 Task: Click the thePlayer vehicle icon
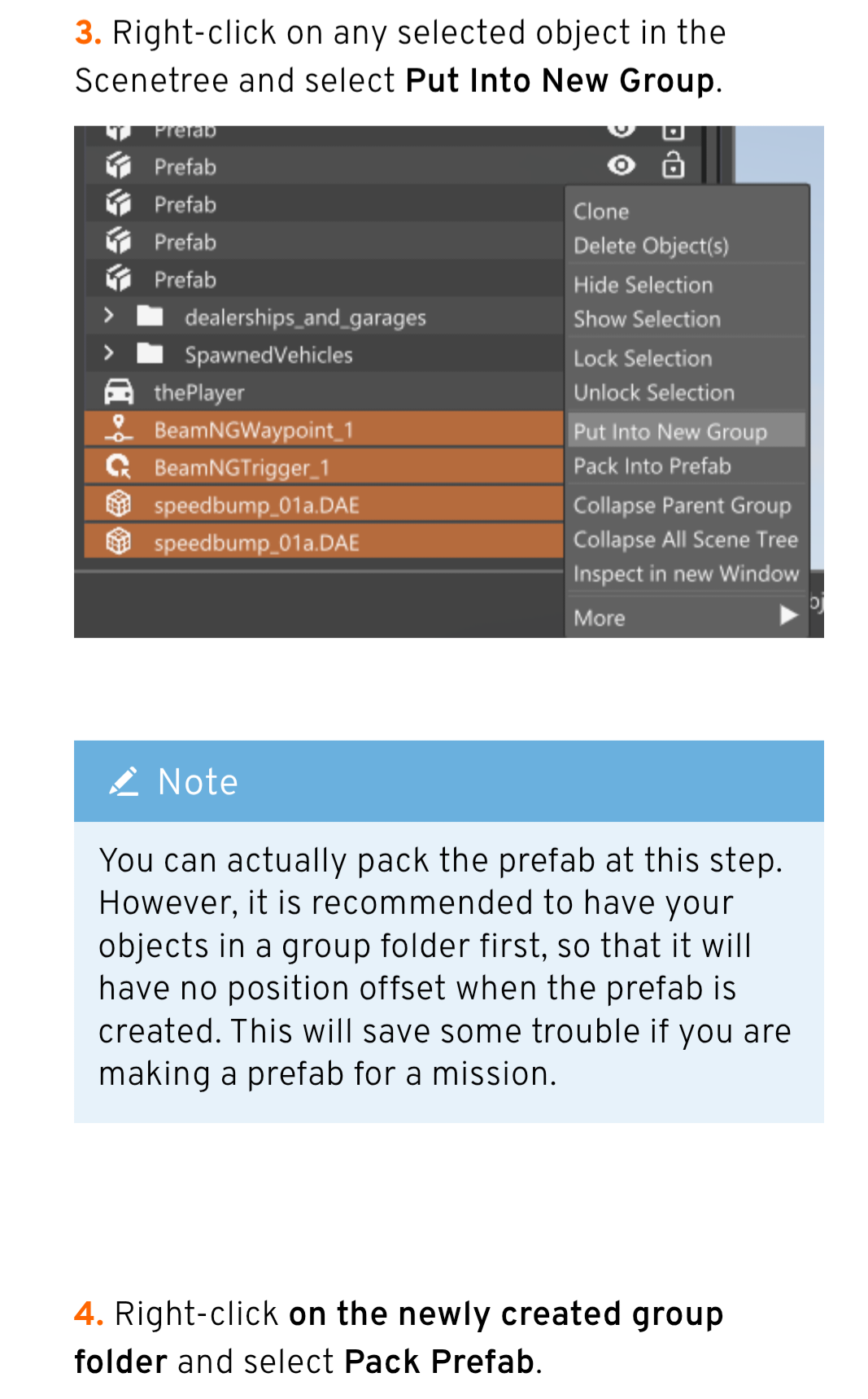pyautogui.click(x=119, y=391)
